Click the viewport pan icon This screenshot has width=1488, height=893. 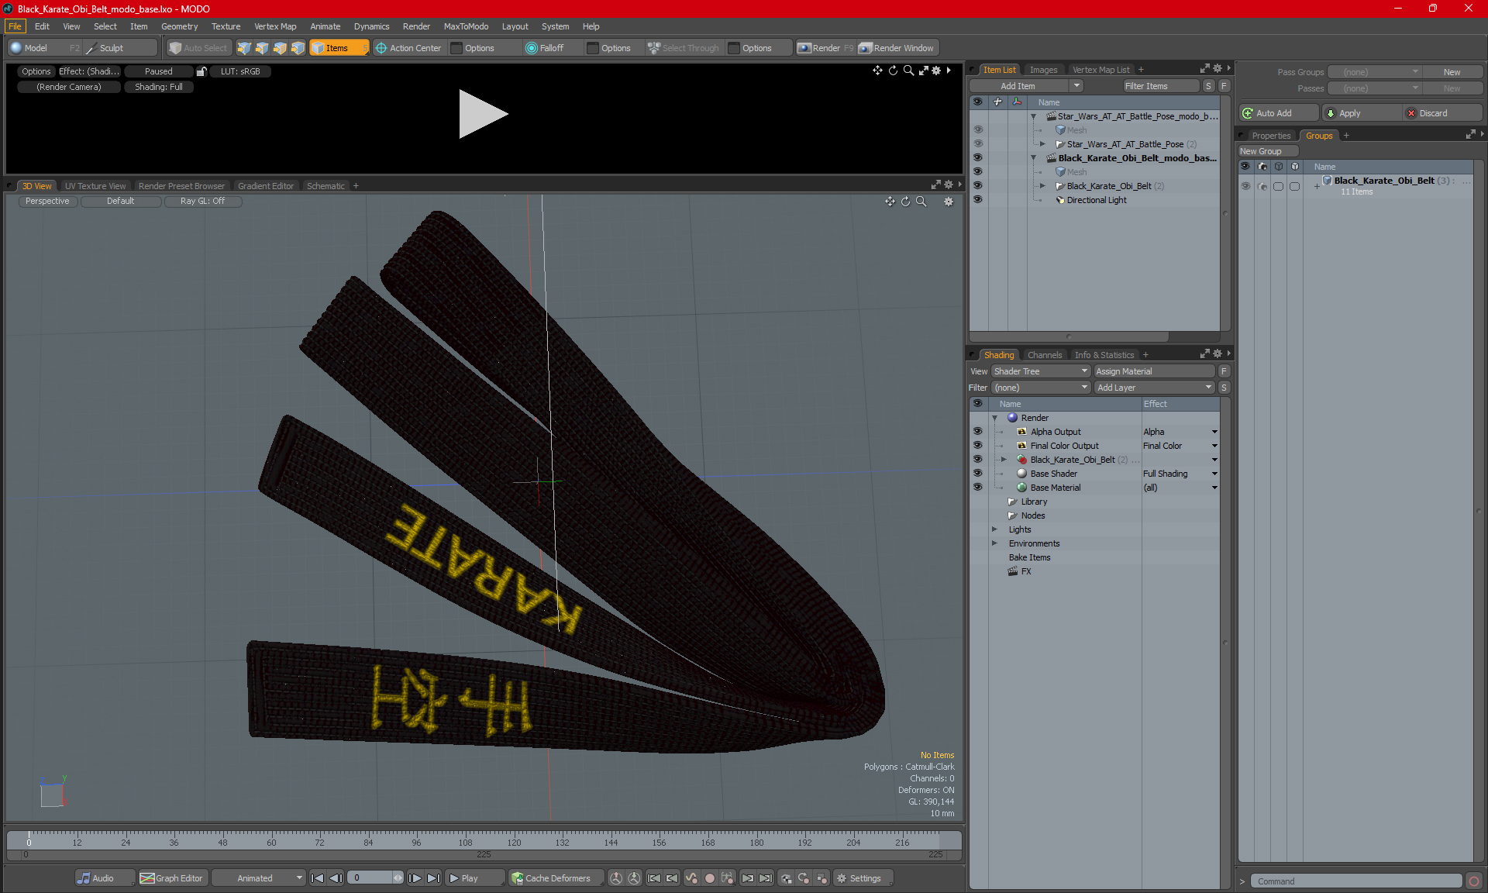(890, 202)
